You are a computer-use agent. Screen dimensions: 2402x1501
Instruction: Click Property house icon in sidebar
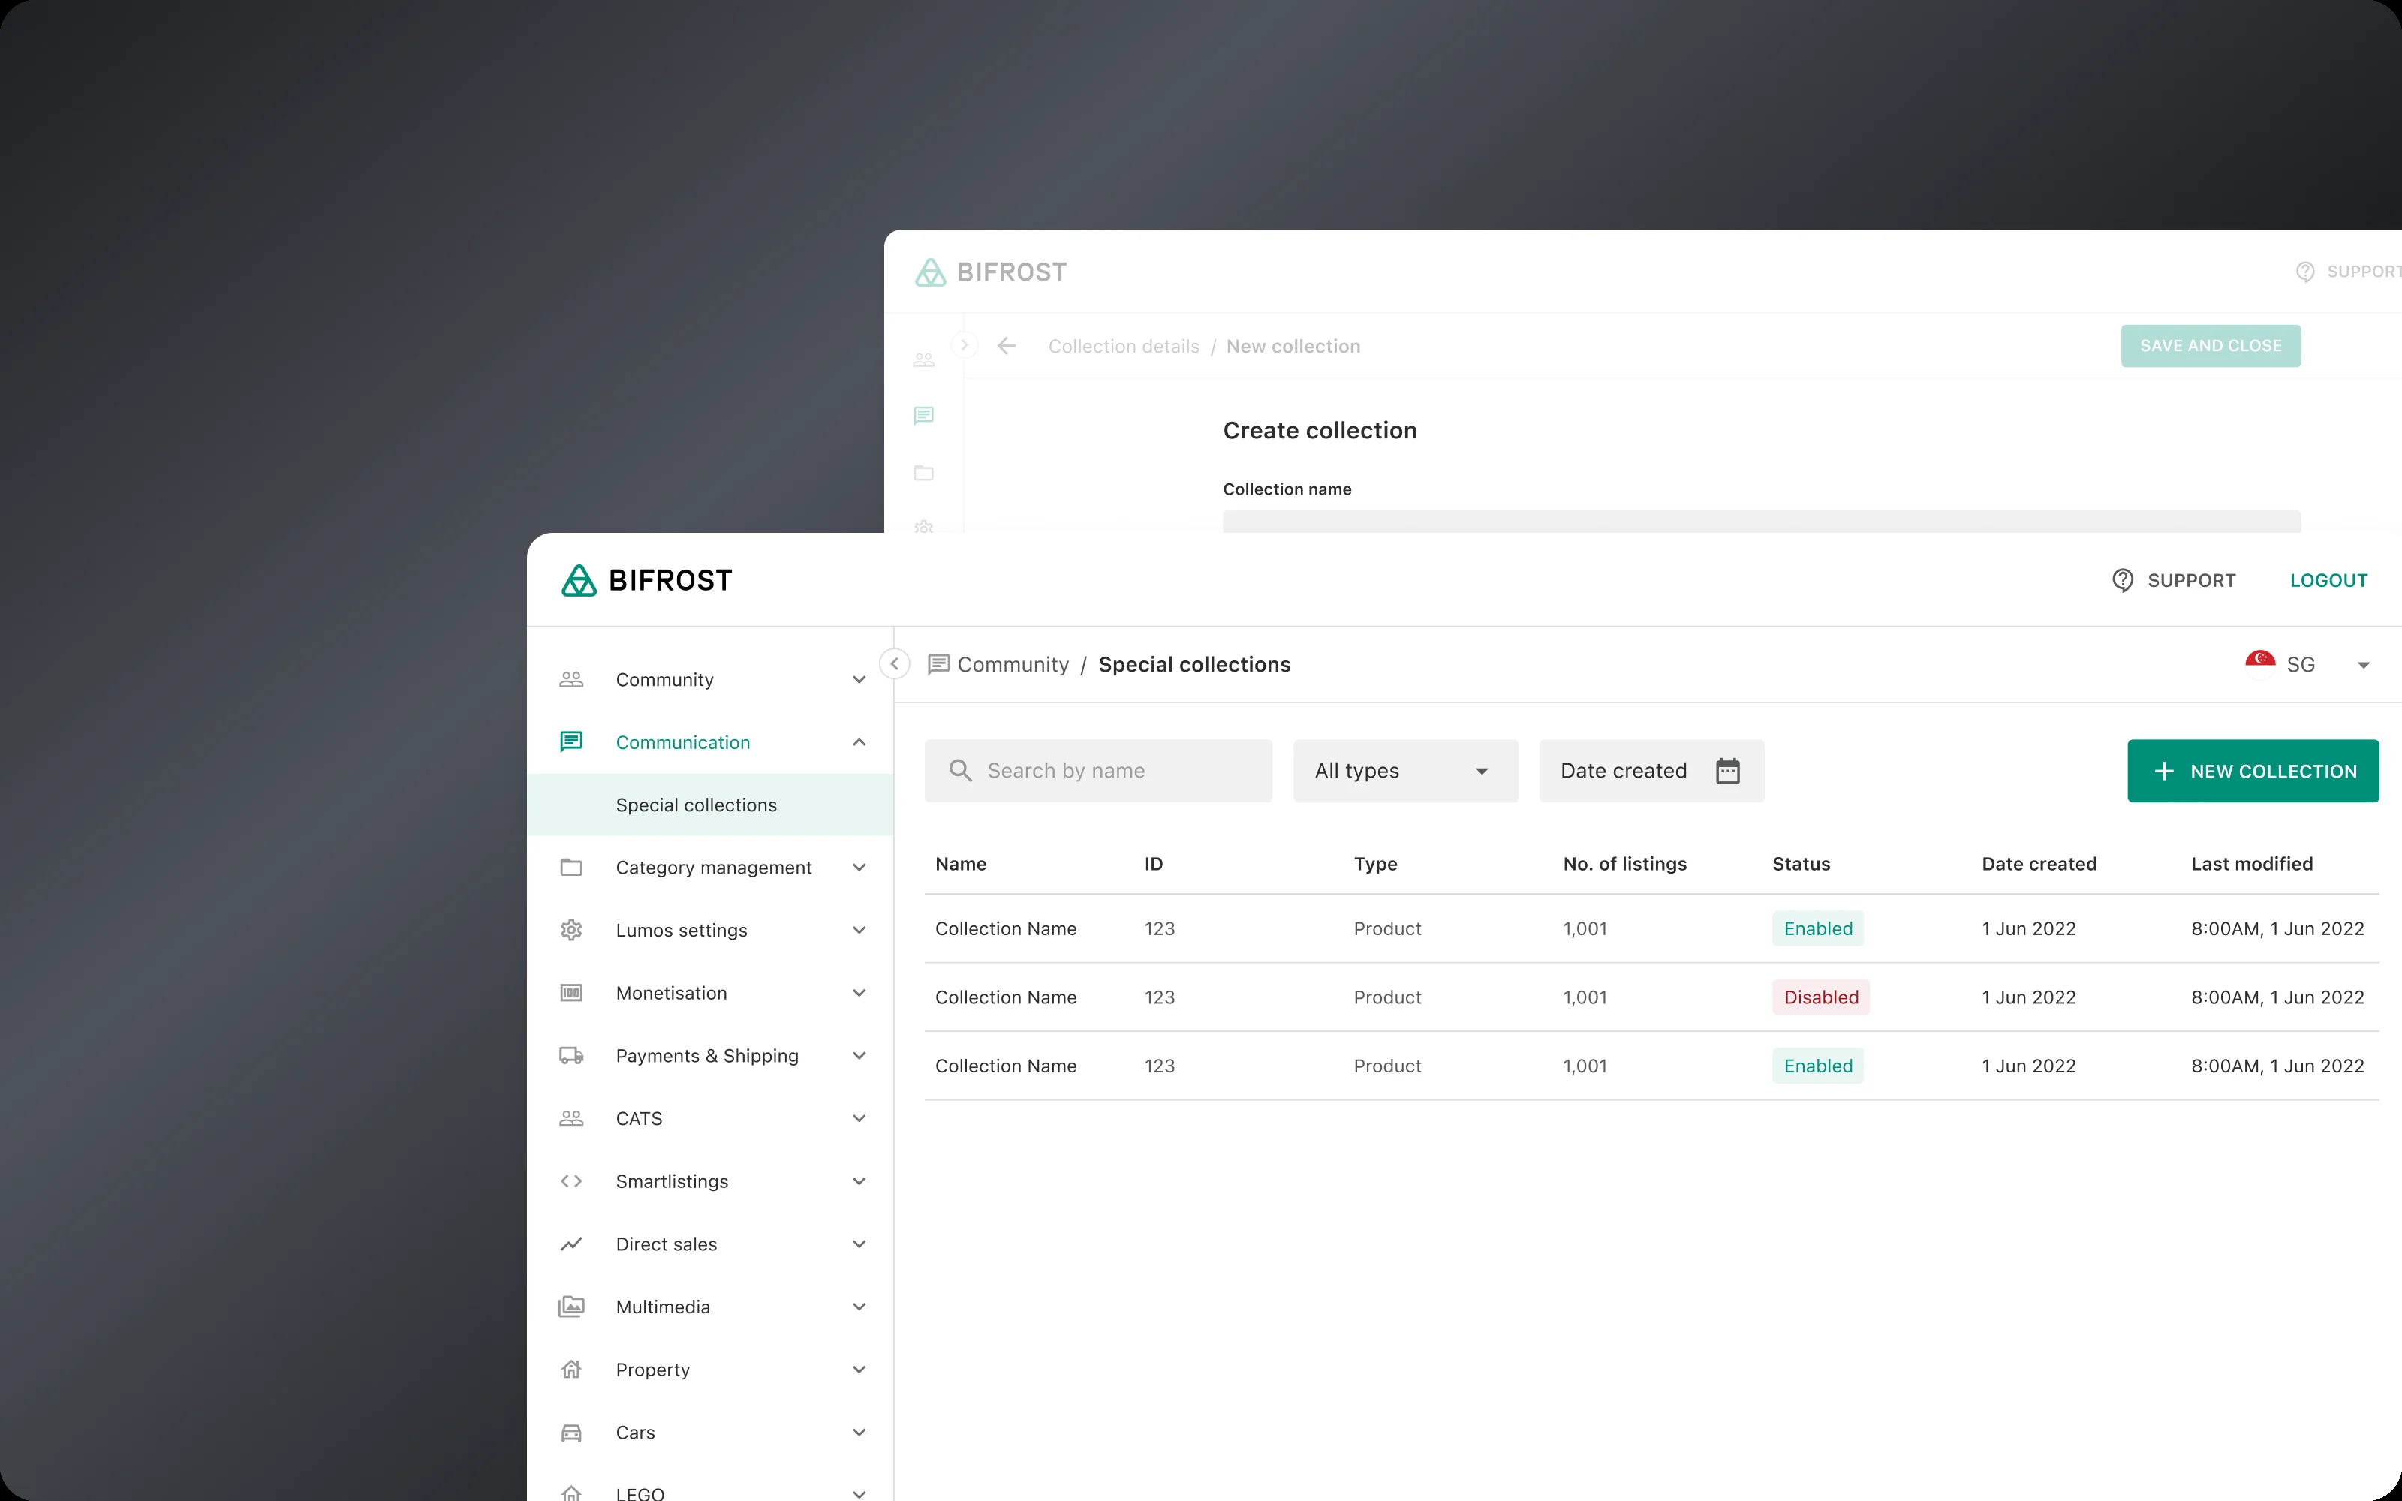(572, 1370)
